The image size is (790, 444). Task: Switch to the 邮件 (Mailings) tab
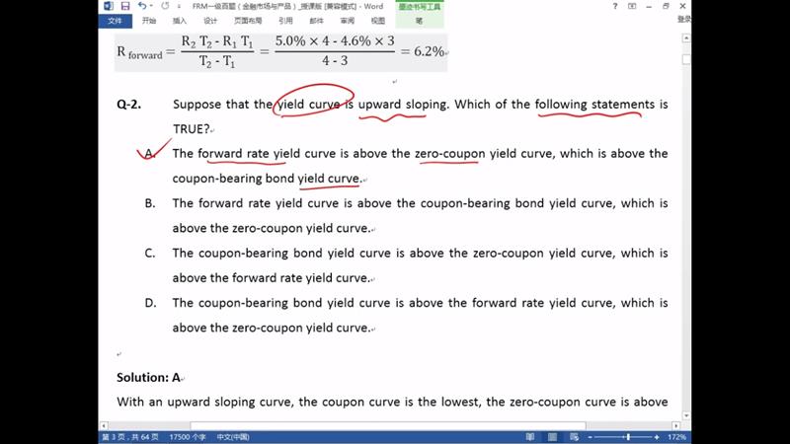pos(316,21)
